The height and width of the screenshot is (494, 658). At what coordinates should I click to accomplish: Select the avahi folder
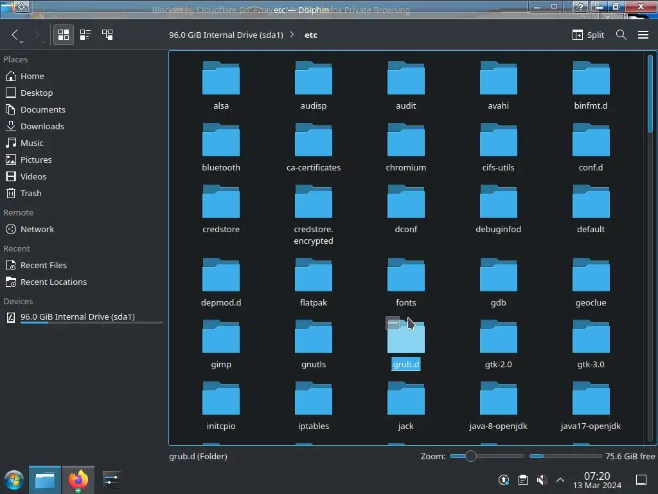click(498, 86)
